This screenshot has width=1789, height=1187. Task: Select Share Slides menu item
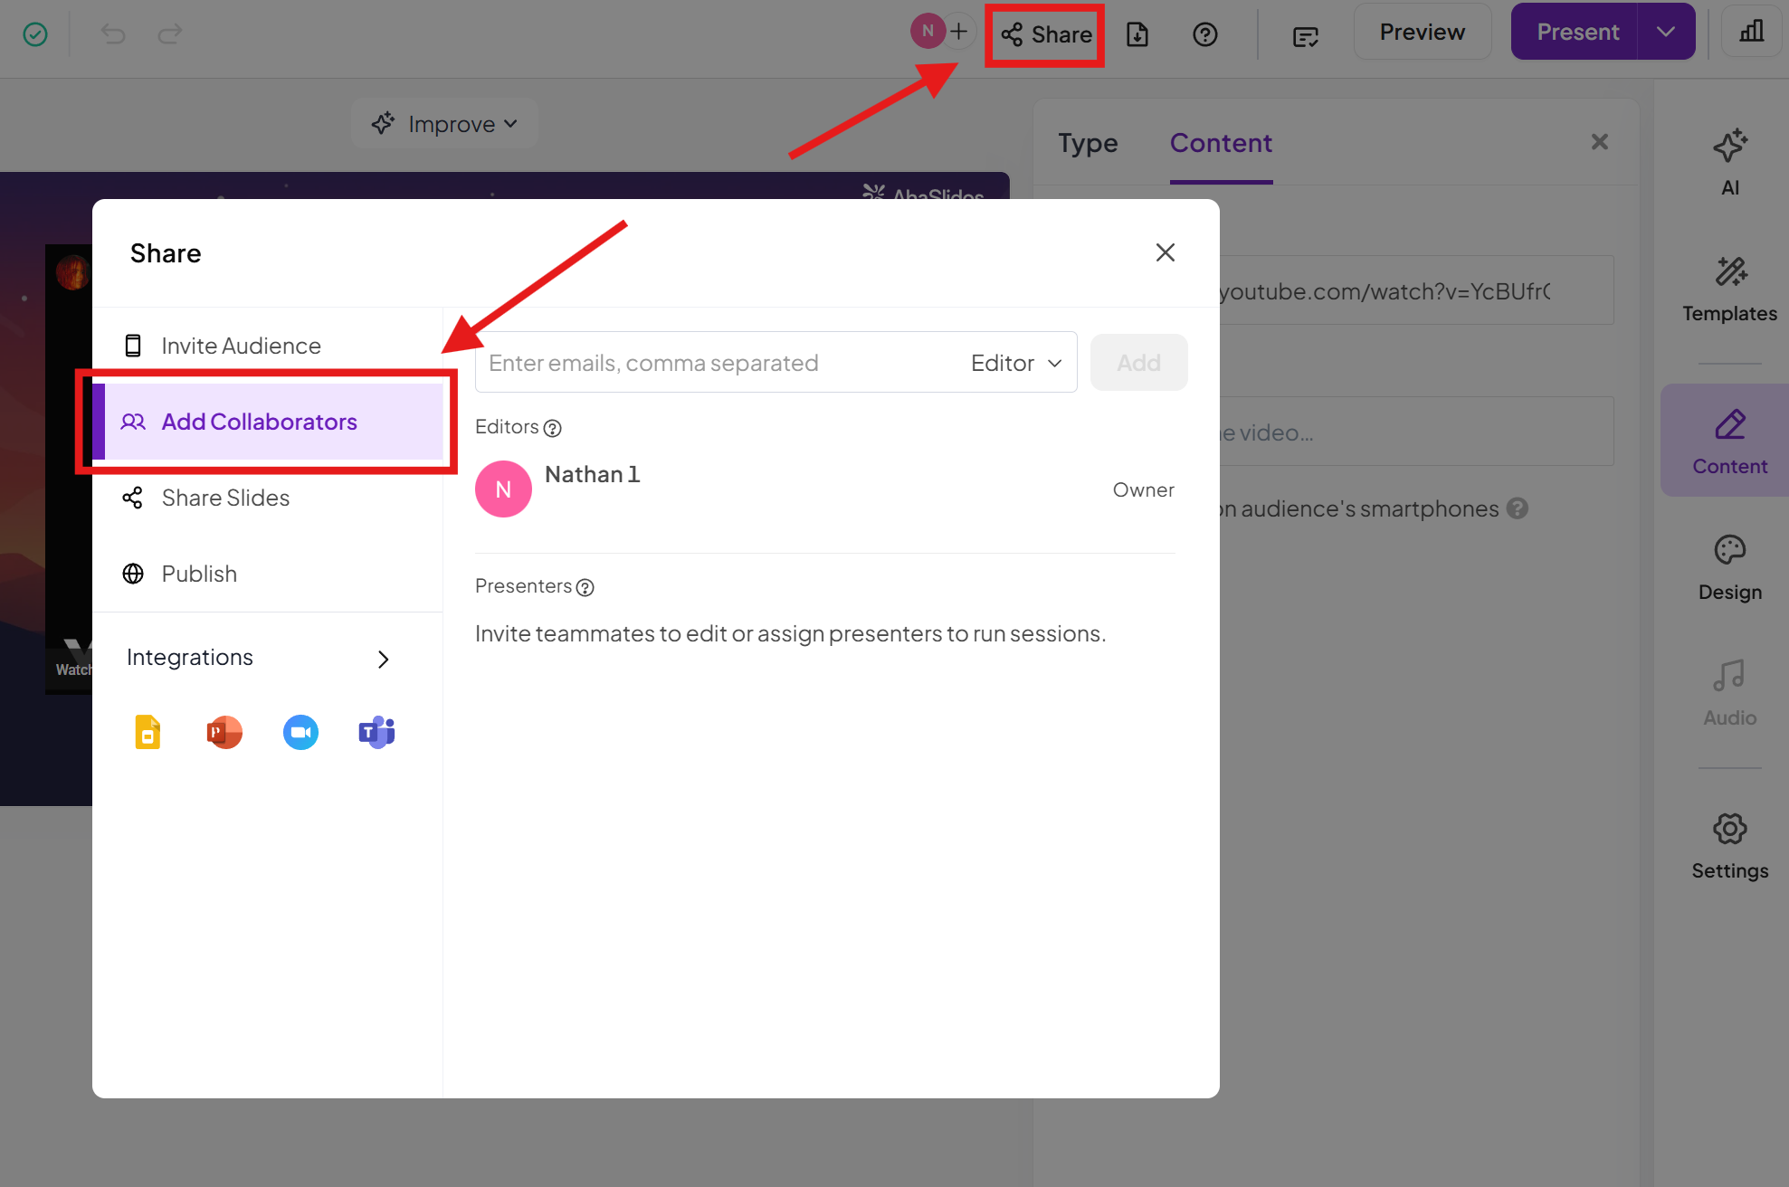tap(225, 498)
